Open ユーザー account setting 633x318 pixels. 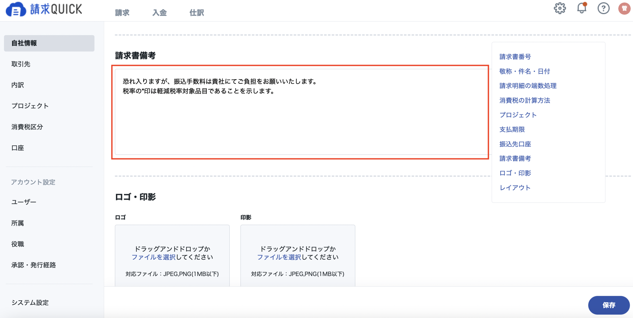tap(24, 202)
